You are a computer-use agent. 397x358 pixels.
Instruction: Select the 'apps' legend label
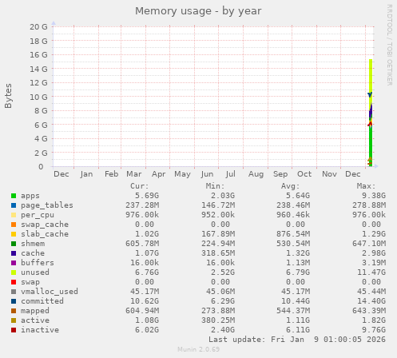point(30,196)
